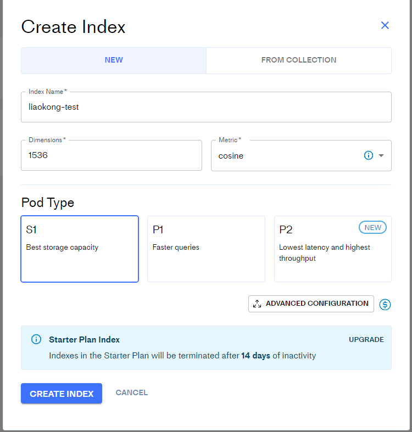Click the Starter Plan info icon
This screenshot has height=432, width=412.
click(x=36, y=339)
